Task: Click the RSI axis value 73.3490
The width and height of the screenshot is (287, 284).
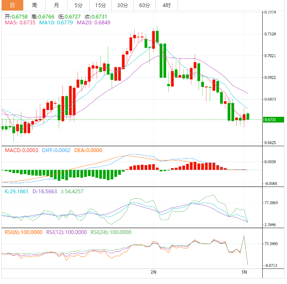Action: 271,244
